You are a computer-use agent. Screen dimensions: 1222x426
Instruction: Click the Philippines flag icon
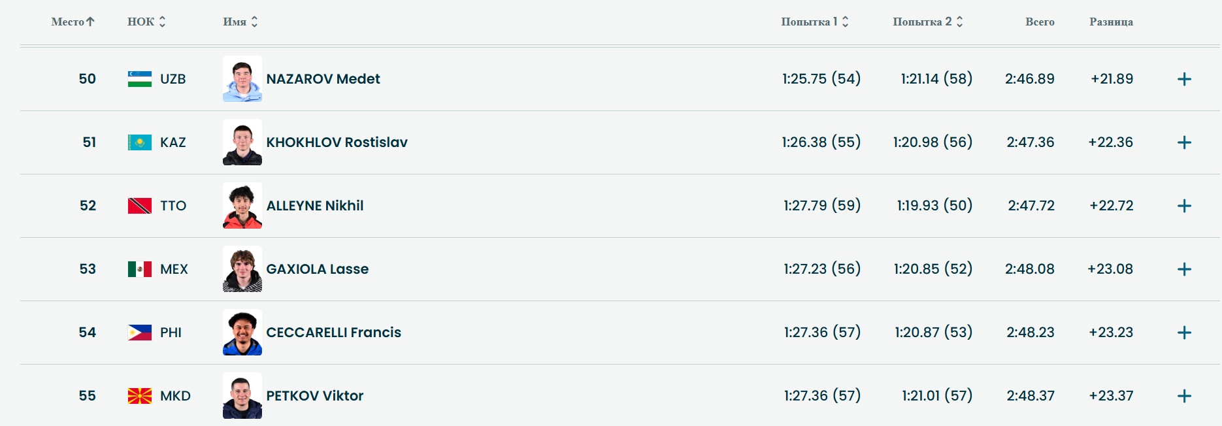tap(140, 333)
